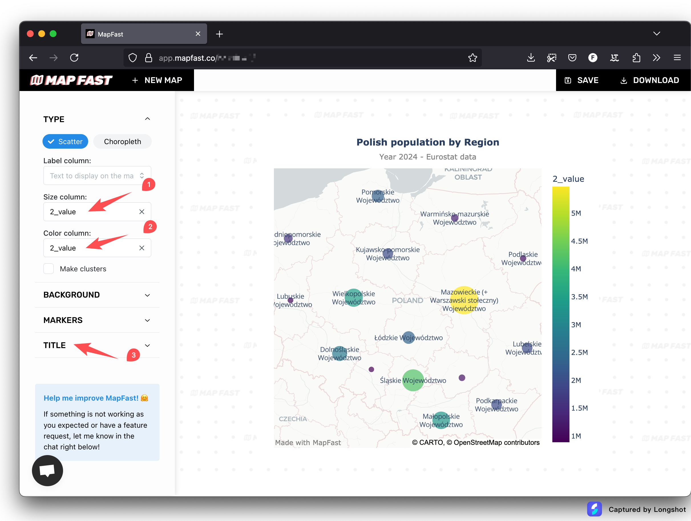Reload the page with refresh icon
This screenshot has width=691, height=521.
click(x=74, y=58)
